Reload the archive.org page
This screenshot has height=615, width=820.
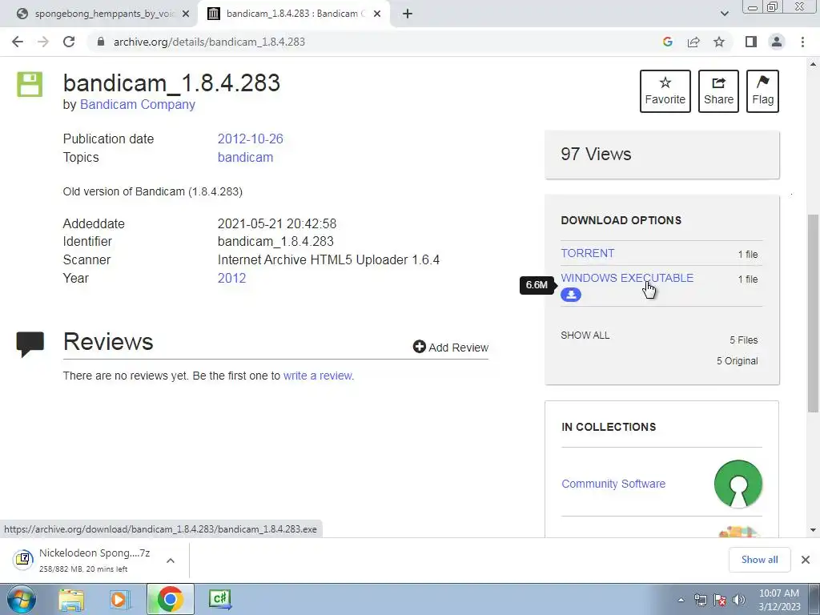coord(69,42)
